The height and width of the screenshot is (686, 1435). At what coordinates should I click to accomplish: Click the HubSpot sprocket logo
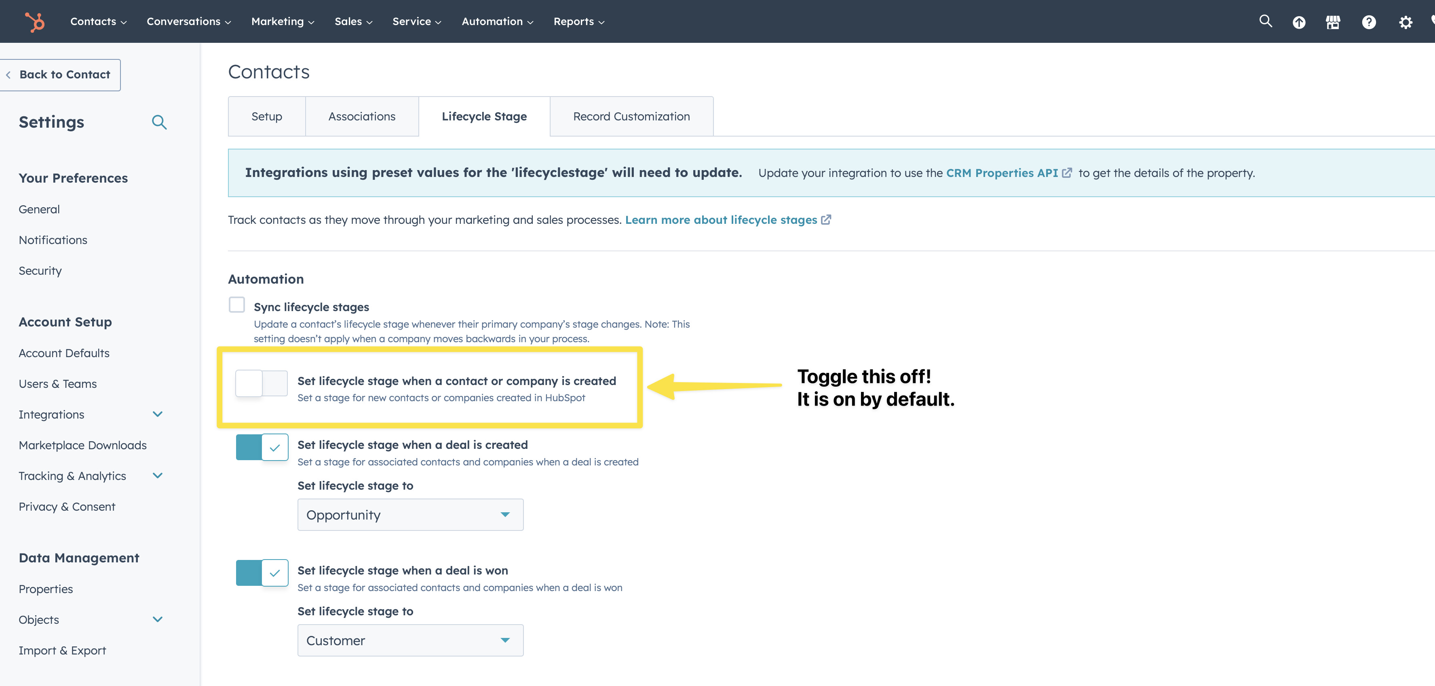click(x=34, y=21)
